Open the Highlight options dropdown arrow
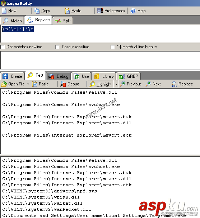200x218 pixels. pyautogui.click(x=116, y=84)
